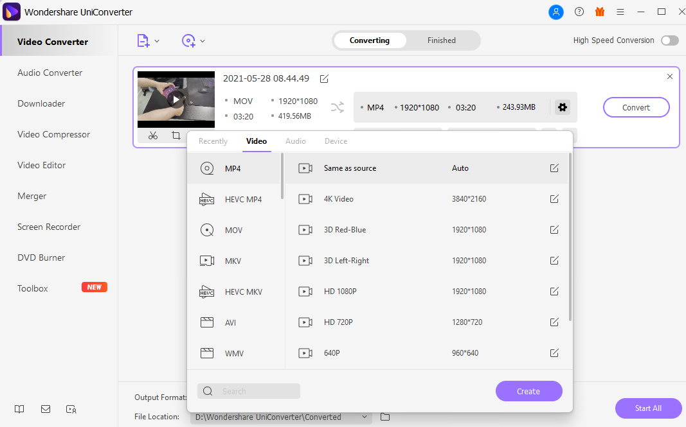Select the Audio format tab
Image resolution: width=686 pixels, height=427 pixels.
pos(296,141)
